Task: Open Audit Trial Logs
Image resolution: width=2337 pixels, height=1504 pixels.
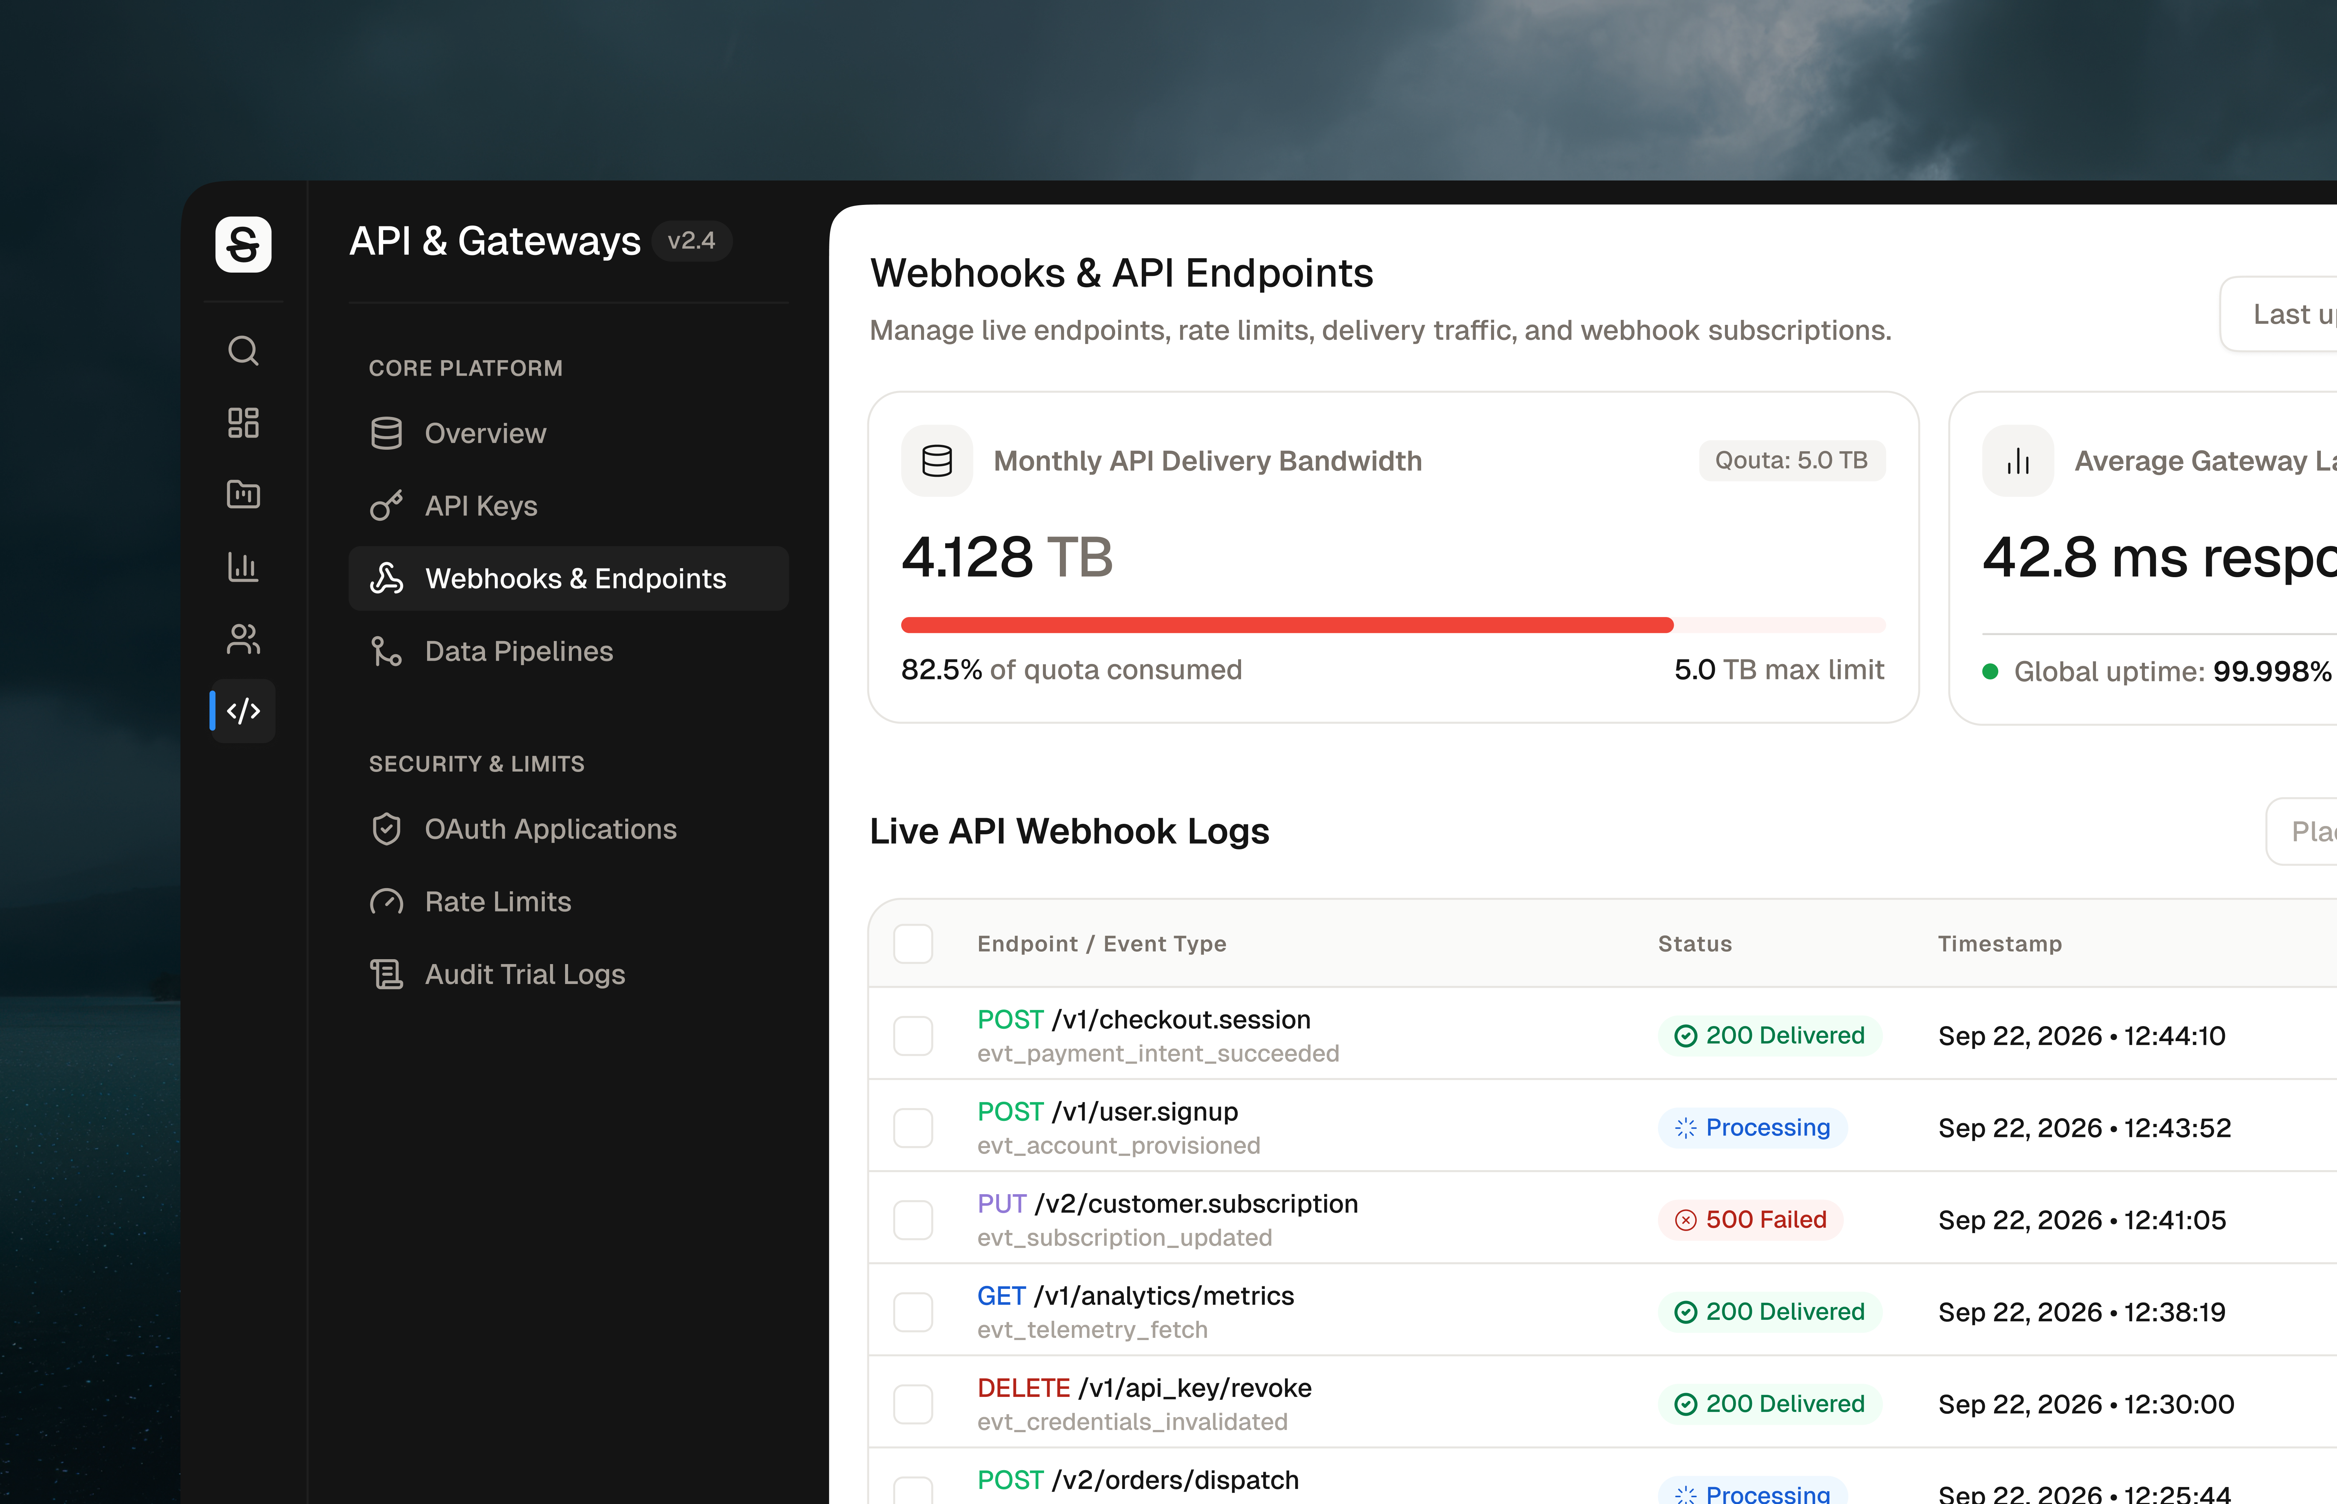Action: coord(568,975)
